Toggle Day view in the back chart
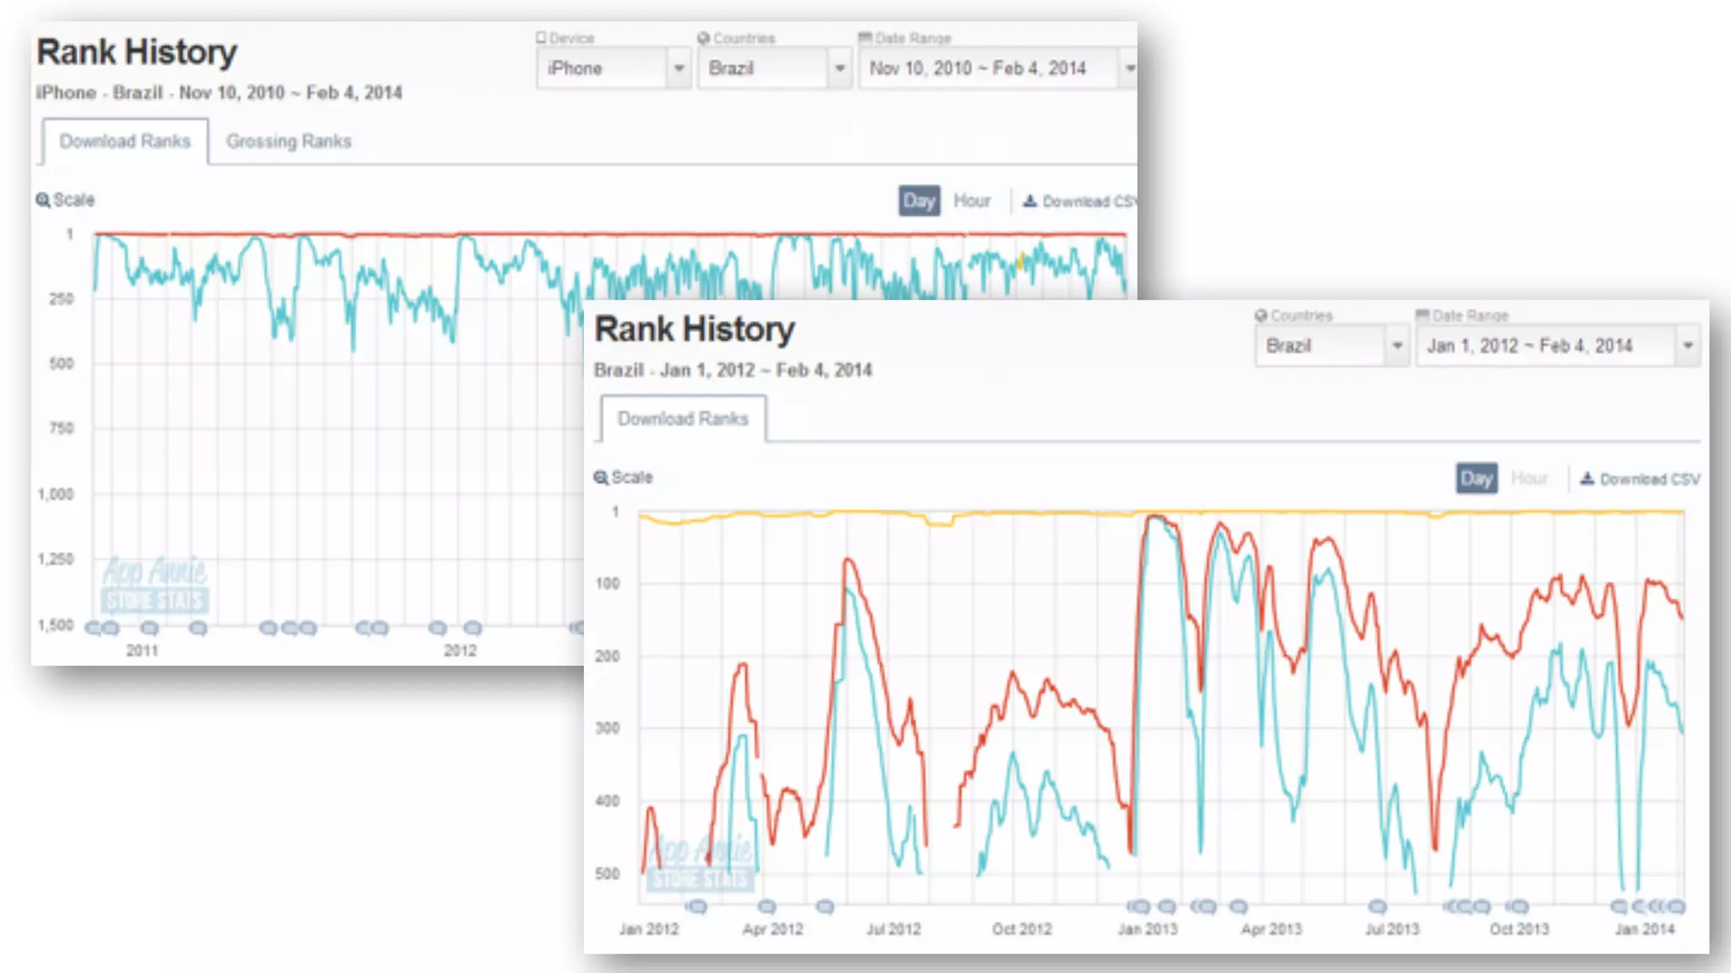Screen dimensions: 1731x973 click(x=919, y=201)
